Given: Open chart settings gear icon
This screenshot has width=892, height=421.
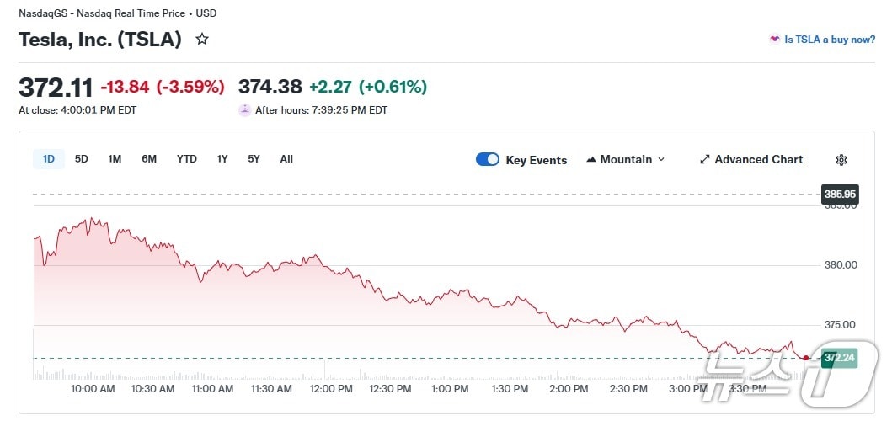Looking at the screenshot, I should click(x=841, y=160).
